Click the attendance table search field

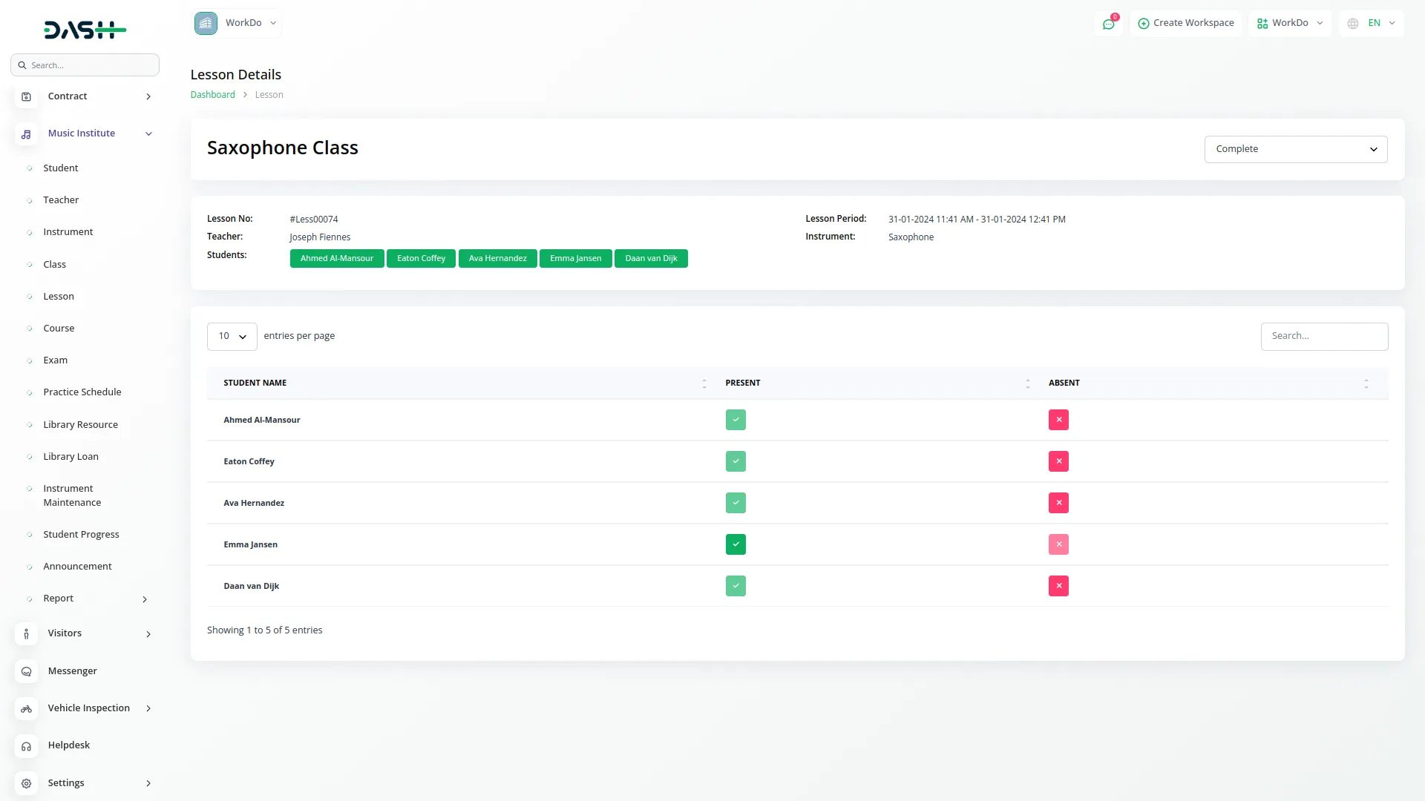click(1323, 336)
